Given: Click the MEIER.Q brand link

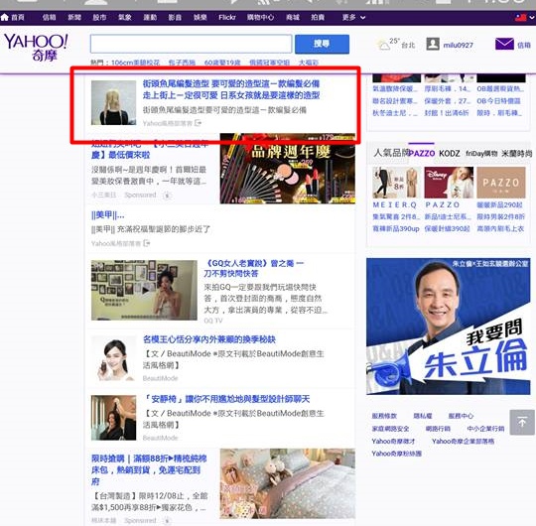Looking at the screenshot, I should click(x=394, y=204).
